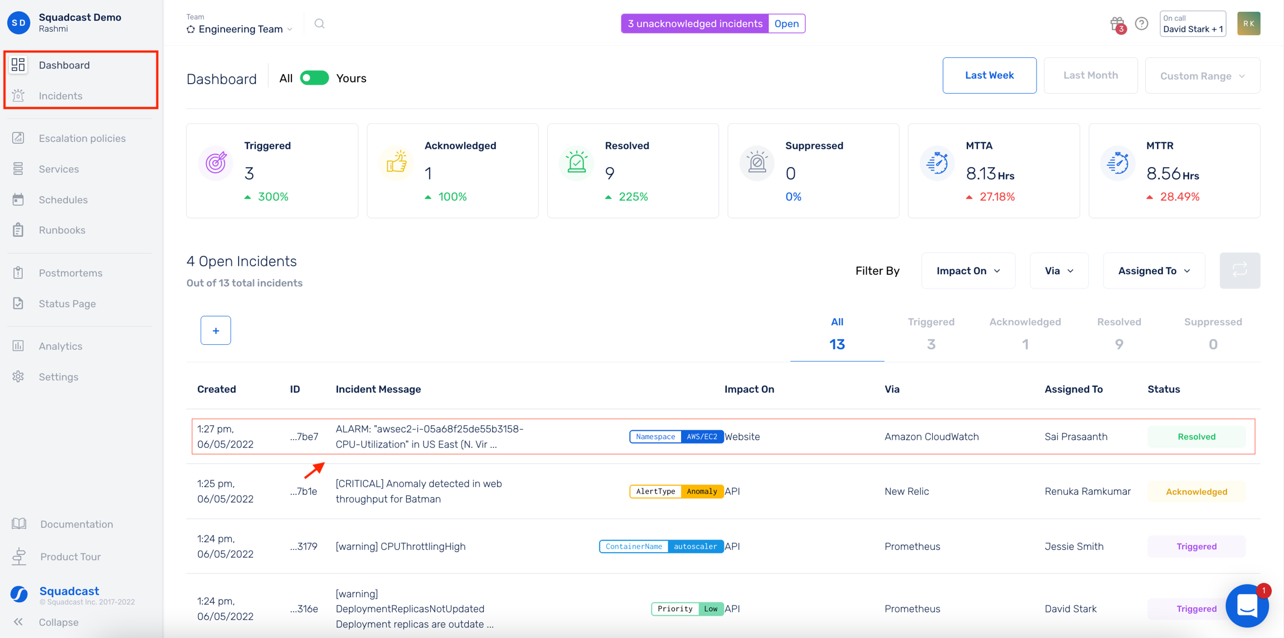The image size is (1284, 638).
Task: Open the Documentation book icon
Action: (x=19, y=524)
